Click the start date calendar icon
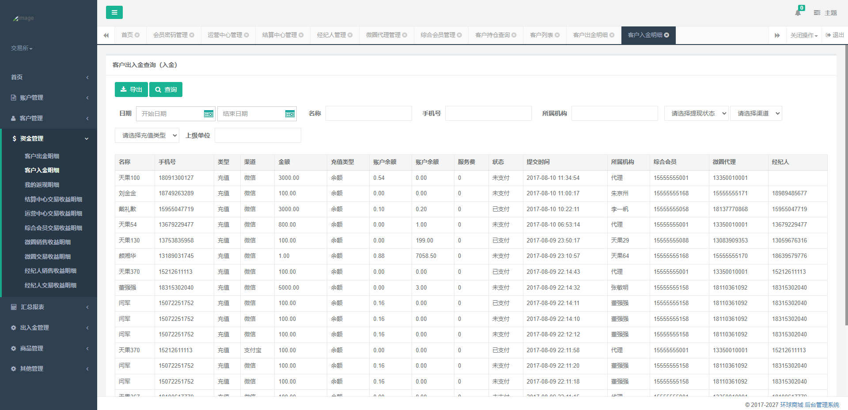848x410 pixels. click(x=208, y=114)
